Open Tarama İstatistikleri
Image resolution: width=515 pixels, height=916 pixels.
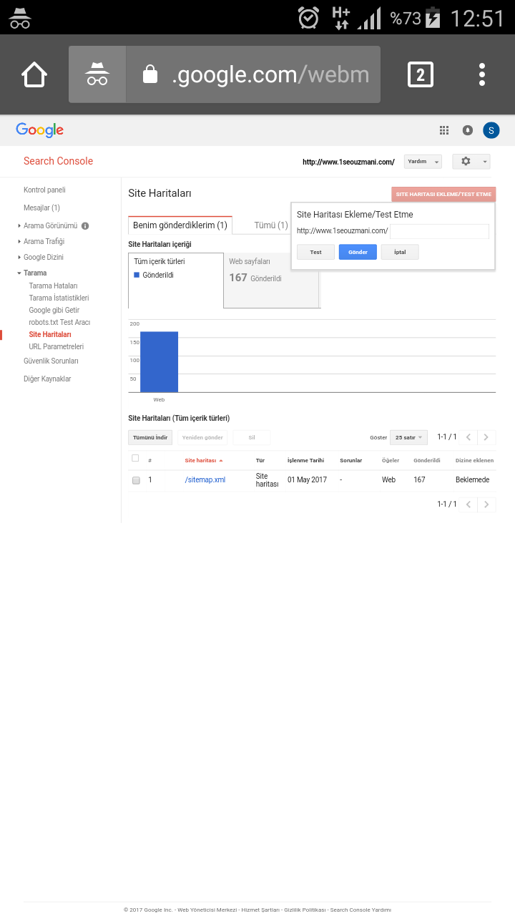(59, 298)
